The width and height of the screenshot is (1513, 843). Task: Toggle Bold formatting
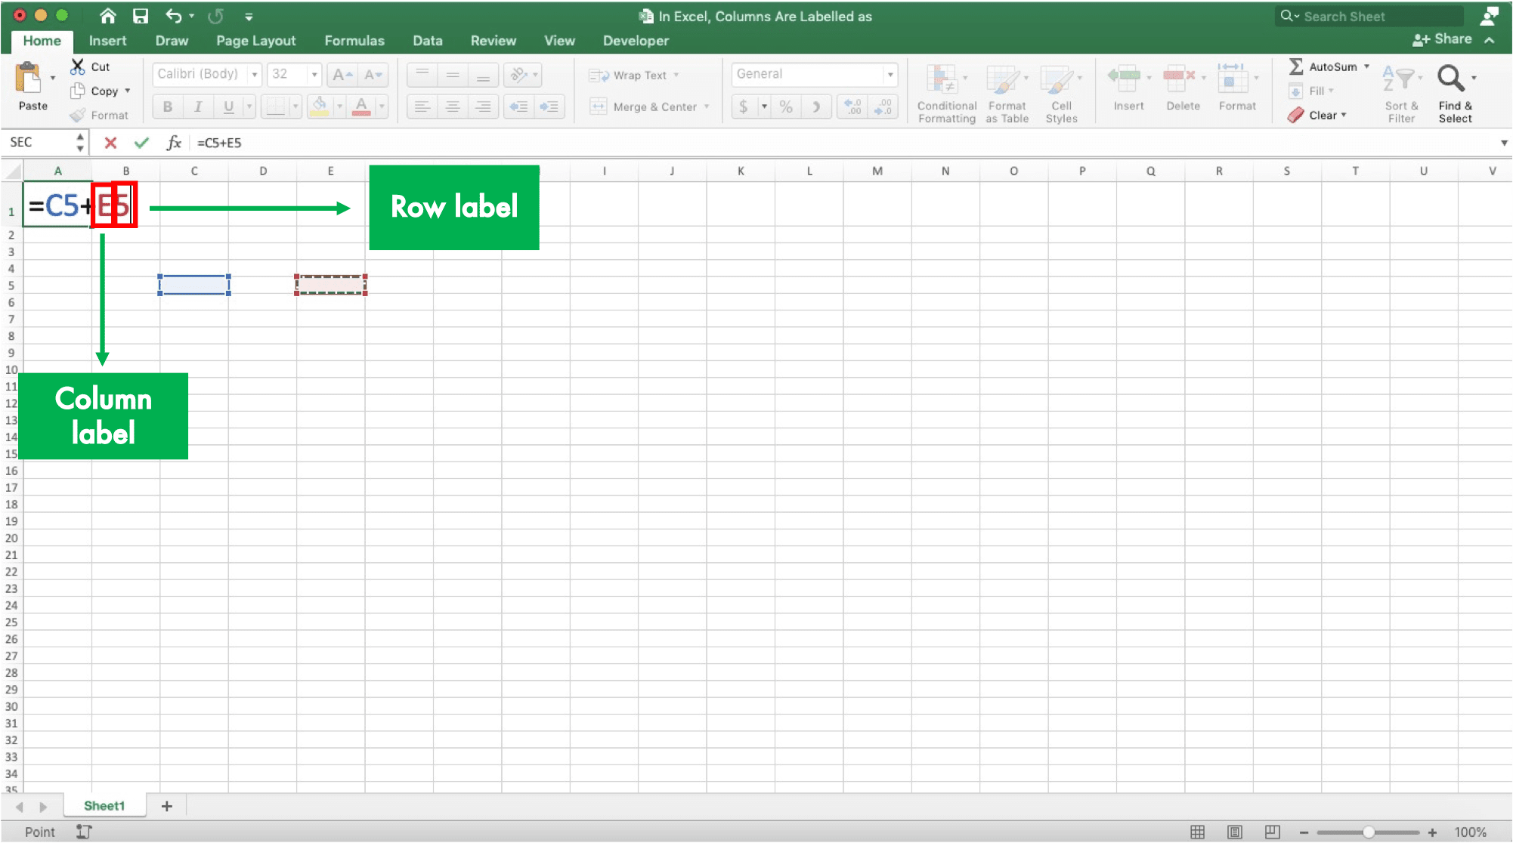point(168,107)
